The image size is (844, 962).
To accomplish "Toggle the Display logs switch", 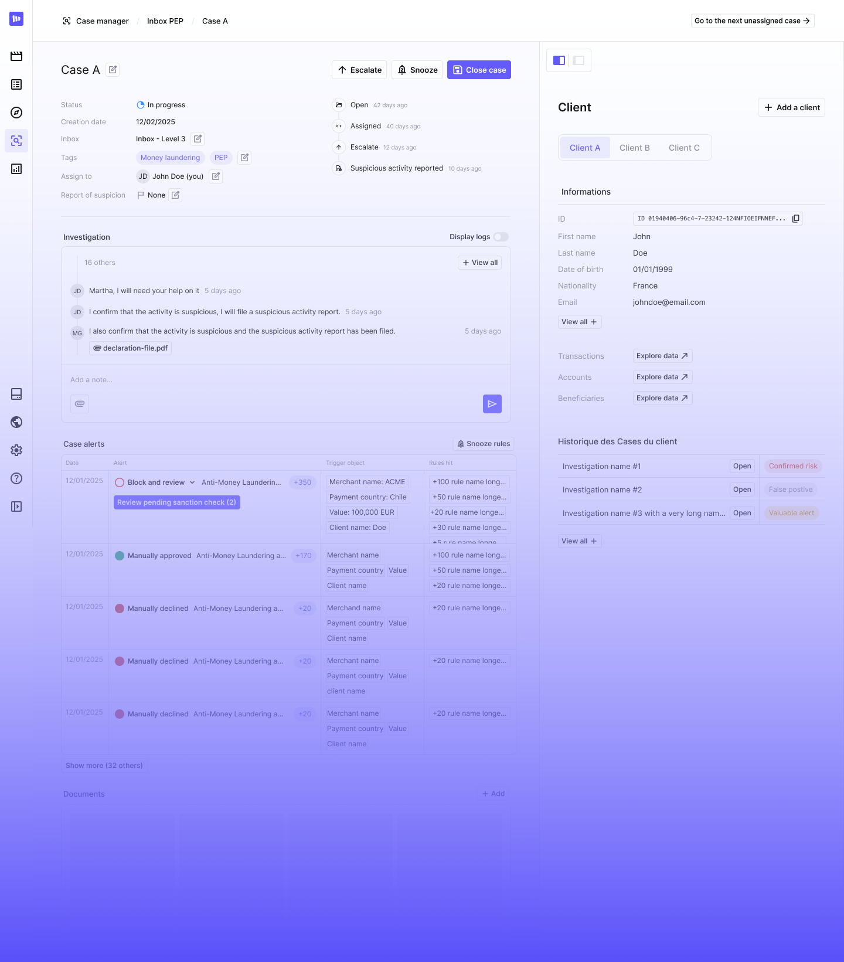I will tap(501, 237).
